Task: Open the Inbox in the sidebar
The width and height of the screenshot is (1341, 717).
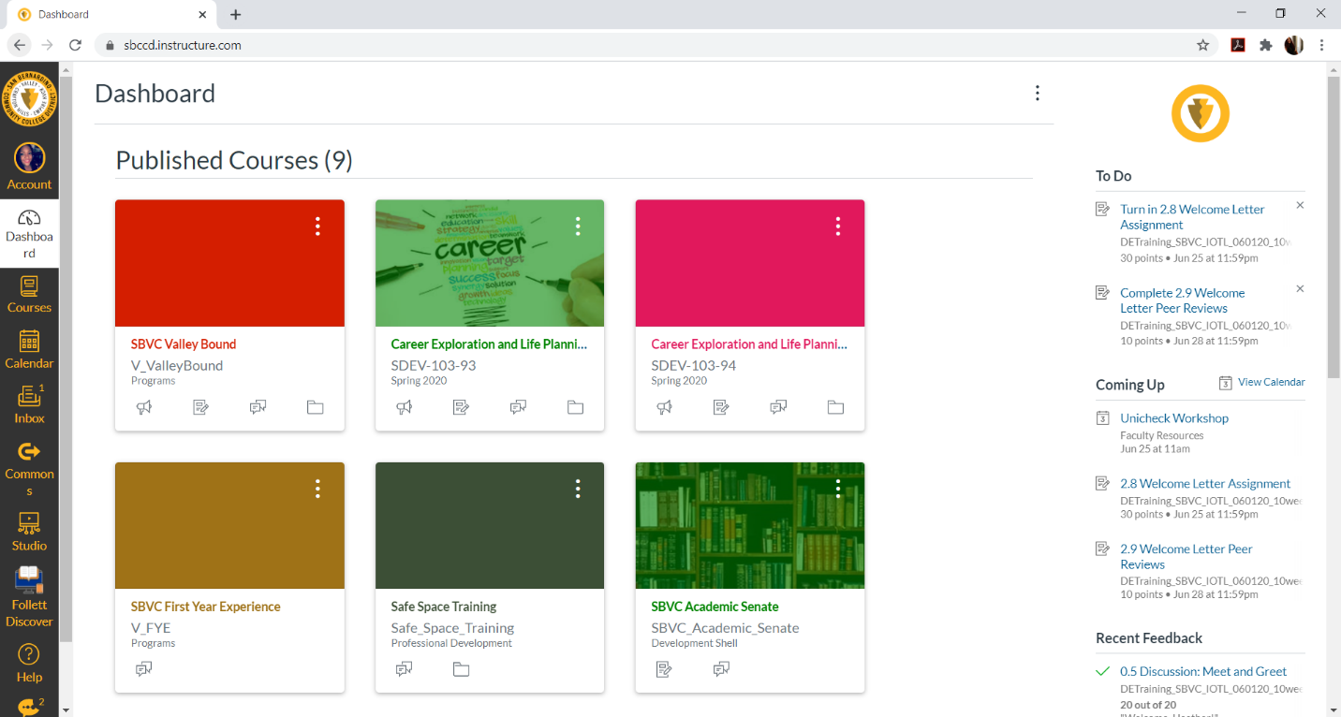Action: (x=29, y=405)
